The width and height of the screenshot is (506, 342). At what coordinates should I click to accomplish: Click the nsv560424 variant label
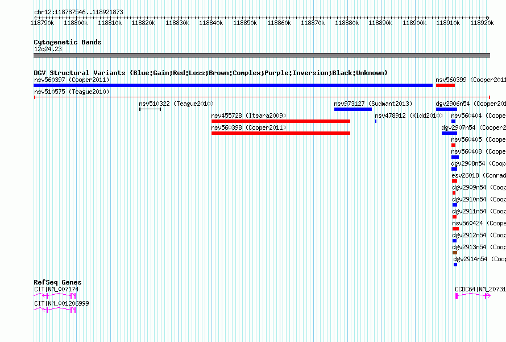(479, 223)
